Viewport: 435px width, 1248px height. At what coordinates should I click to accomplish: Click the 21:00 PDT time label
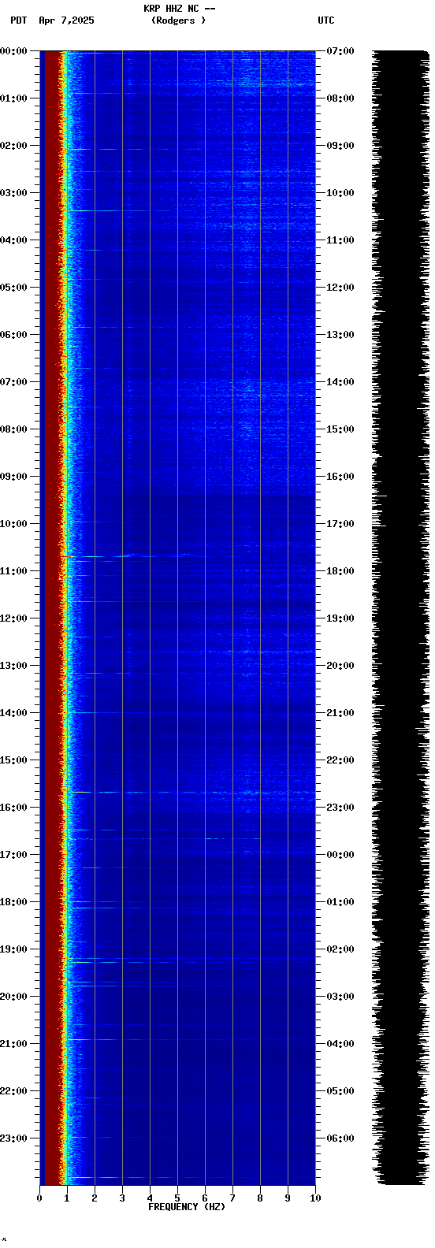tap(13, 1044)
